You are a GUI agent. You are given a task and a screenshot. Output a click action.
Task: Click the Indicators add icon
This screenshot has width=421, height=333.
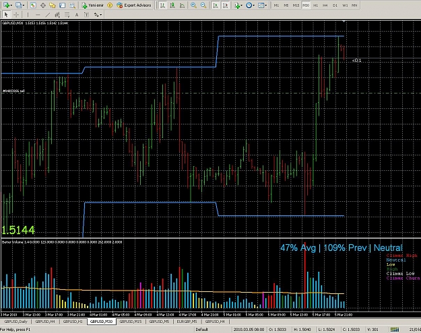coord(236,5)
